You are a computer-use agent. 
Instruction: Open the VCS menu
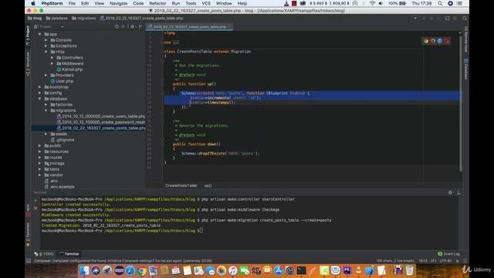coord(206,3)
